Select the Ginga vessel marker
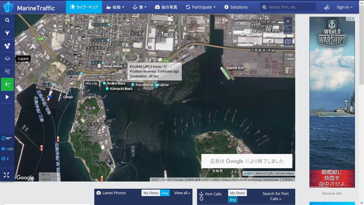The width and height of the screenshot is (364, 205). pyautogui.click(x=60, y=97)
